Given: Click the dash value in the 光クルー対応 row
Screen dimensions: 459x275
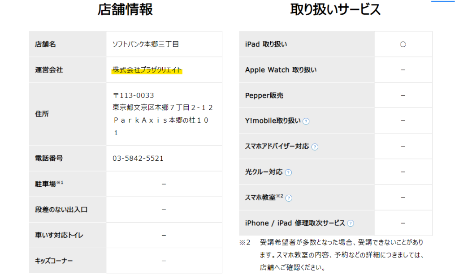Looking at the screenshot, I should (x=403, y=172).
